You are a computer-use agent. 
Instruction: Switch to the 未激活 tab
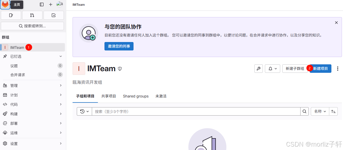[x=161, y=96]
